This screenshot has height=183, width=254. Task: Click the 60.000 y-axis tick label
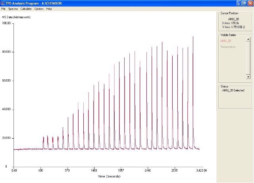(x=6, y=80)
